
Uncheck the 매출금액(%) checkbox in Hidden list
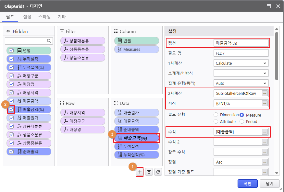pyautogui.click(x=11, y=109)
